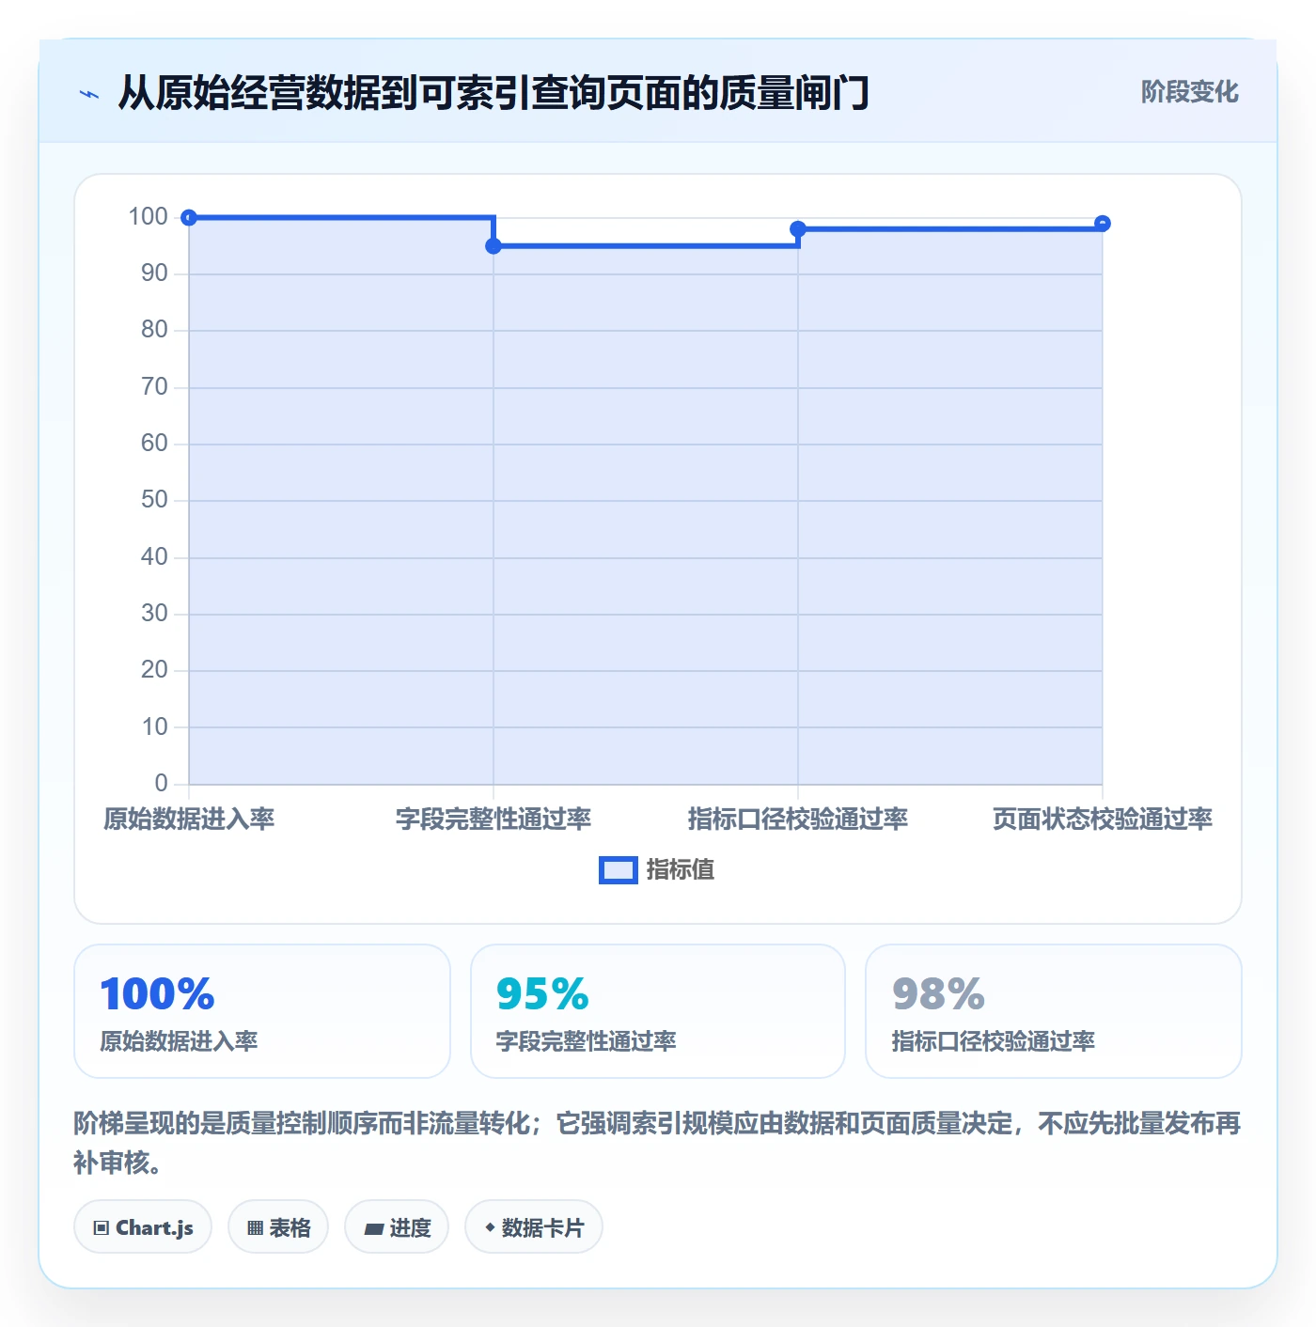This screenshot has height=1327, width=1316.
Task: Click the x-axis label 字段完整性通过率
Action: (x=493, y=819)
